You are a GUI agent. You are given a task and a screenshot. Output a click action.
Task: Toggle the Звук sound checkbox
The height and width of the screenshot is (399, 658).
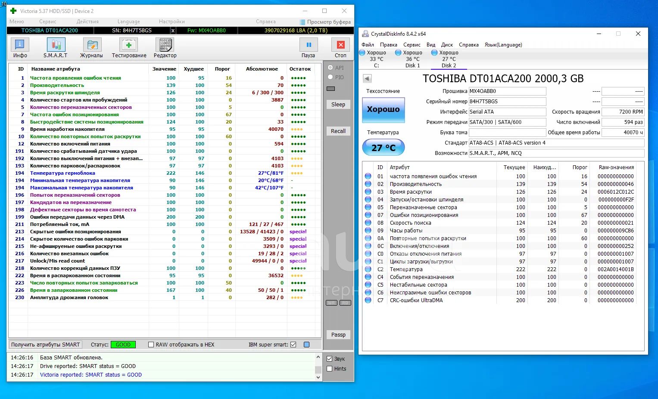pos(330,359)
